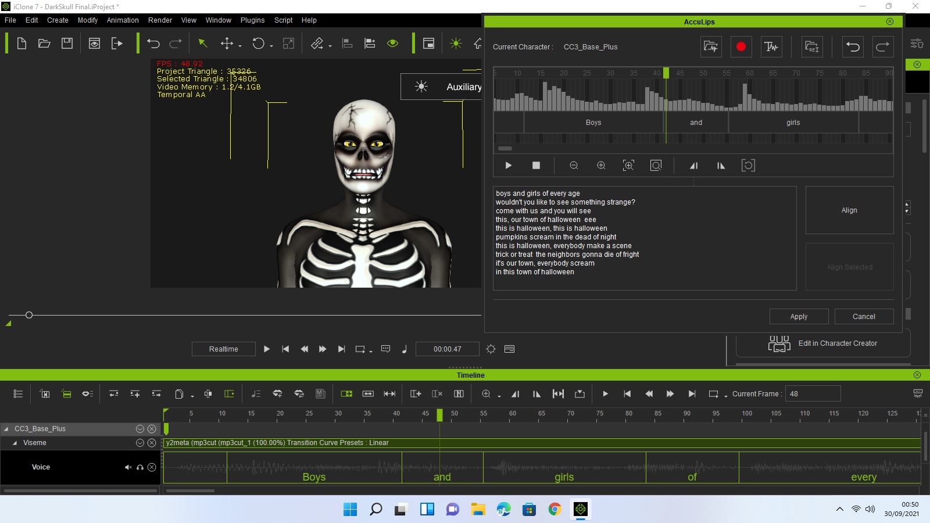The height and width of the screenshot is (523, 930).
Task: Play the AccuLips audio preview
Action: point(509,166)
